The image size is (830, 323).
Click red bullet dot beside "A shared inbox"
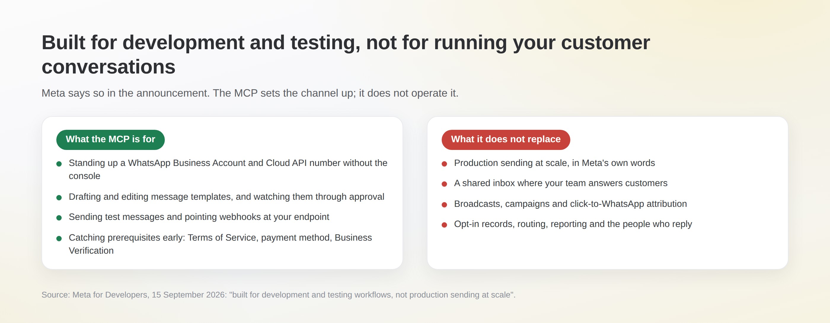coord(444,184)
